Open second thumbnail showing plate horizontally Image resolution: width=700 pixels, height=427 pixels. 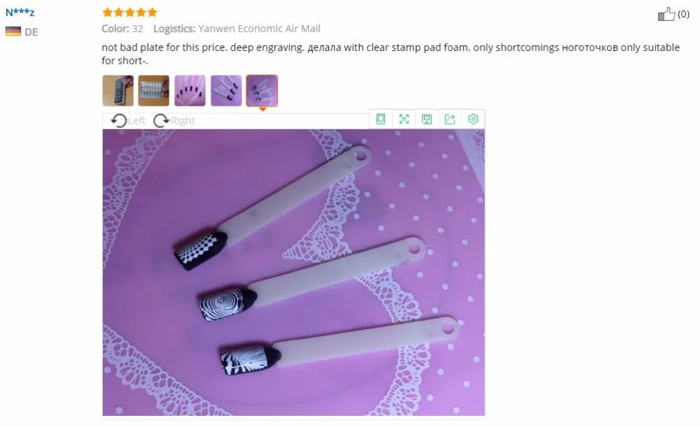click(153, 90)
